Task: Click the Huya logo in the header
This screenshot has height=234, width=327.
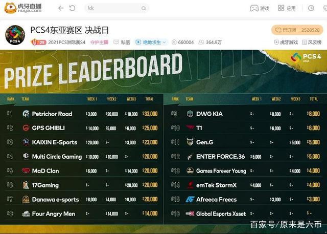Action: pos(23,8)
